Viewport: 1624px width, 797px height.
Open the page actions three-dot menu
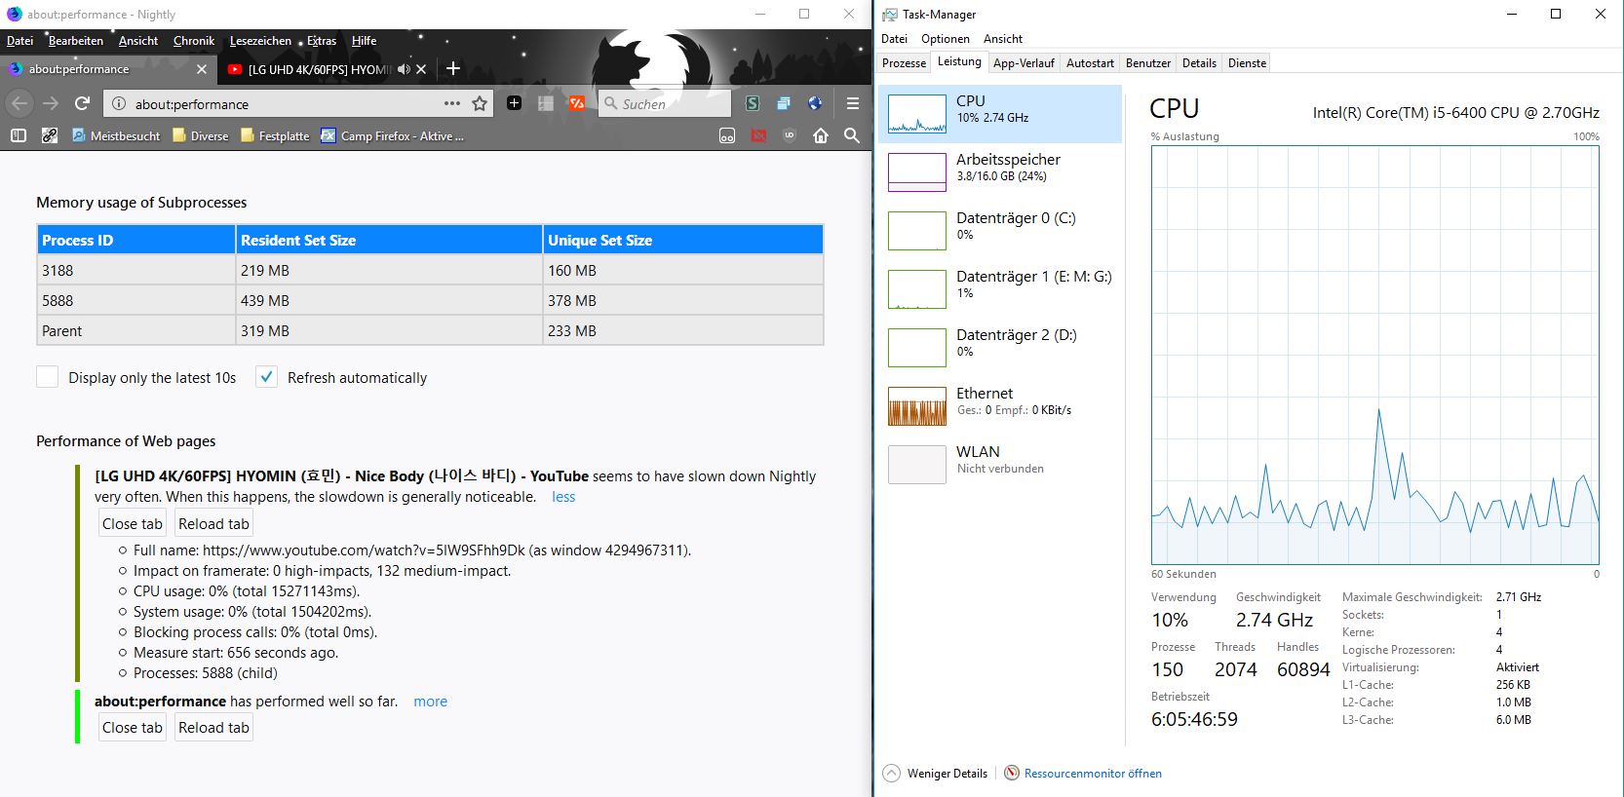451,103
